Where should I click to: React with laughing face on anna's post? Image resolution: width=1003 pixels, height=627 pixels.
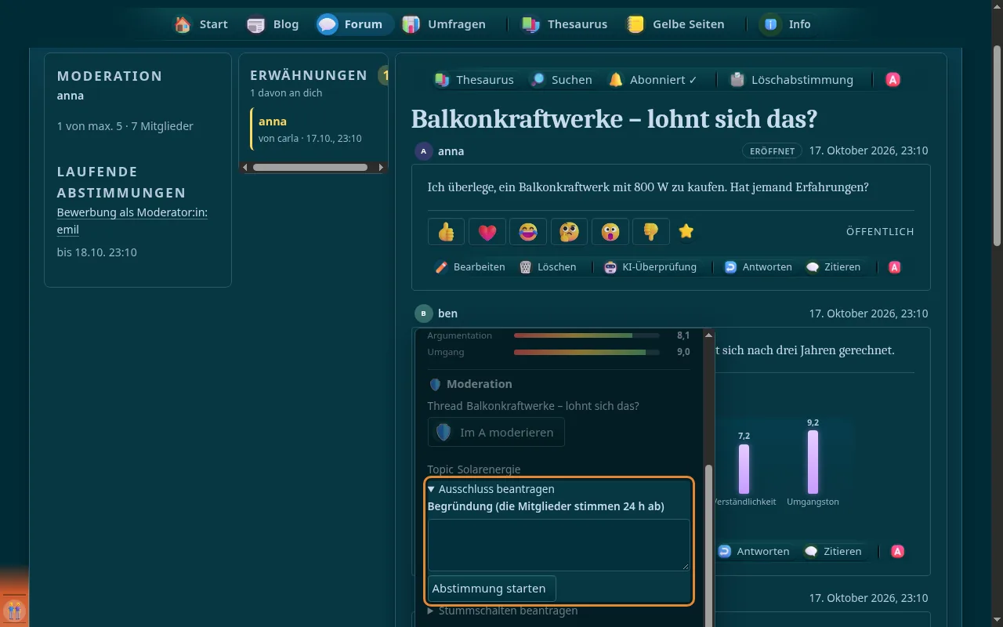tap(527, 232)
